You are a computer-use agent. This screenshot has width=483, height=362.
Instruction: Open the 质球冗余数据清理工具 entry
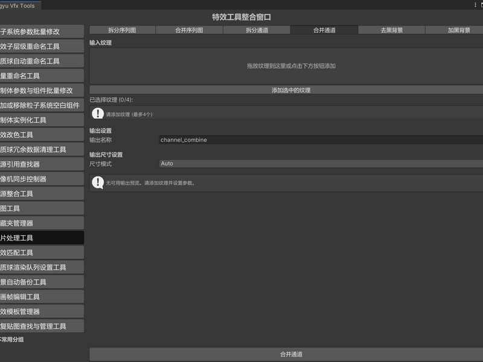42,149
